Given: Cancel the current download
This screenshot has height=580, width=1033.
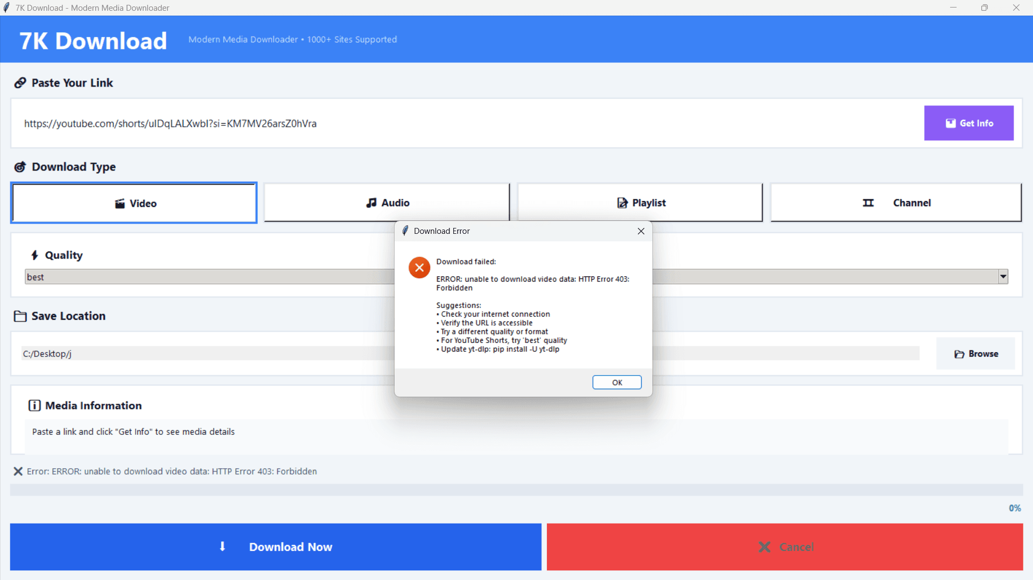Looking at the screenshot, I should pos(785,547).
